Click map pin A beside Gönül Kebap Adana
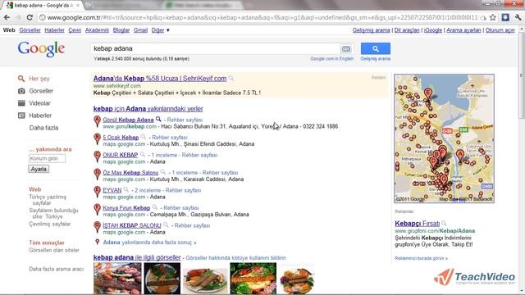Viewport: 525px width, 295px height. (97, 121)
